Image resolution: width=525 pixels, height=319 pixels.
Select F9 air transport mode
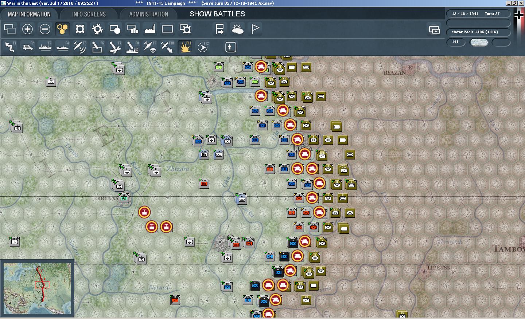(x=150, y=47)
